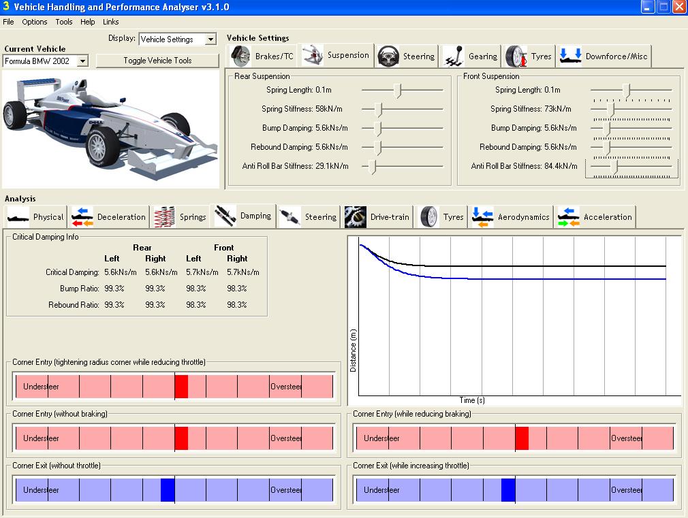Switch to the Acceleration analysis tab
The width and height of the screenshot is (688, 518).
pos(595,217)
